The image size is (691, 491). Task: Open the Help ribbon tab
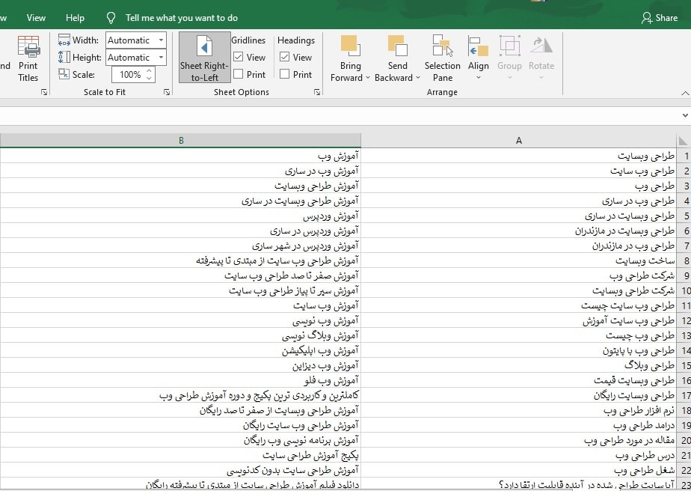click(x=75, y=18)
